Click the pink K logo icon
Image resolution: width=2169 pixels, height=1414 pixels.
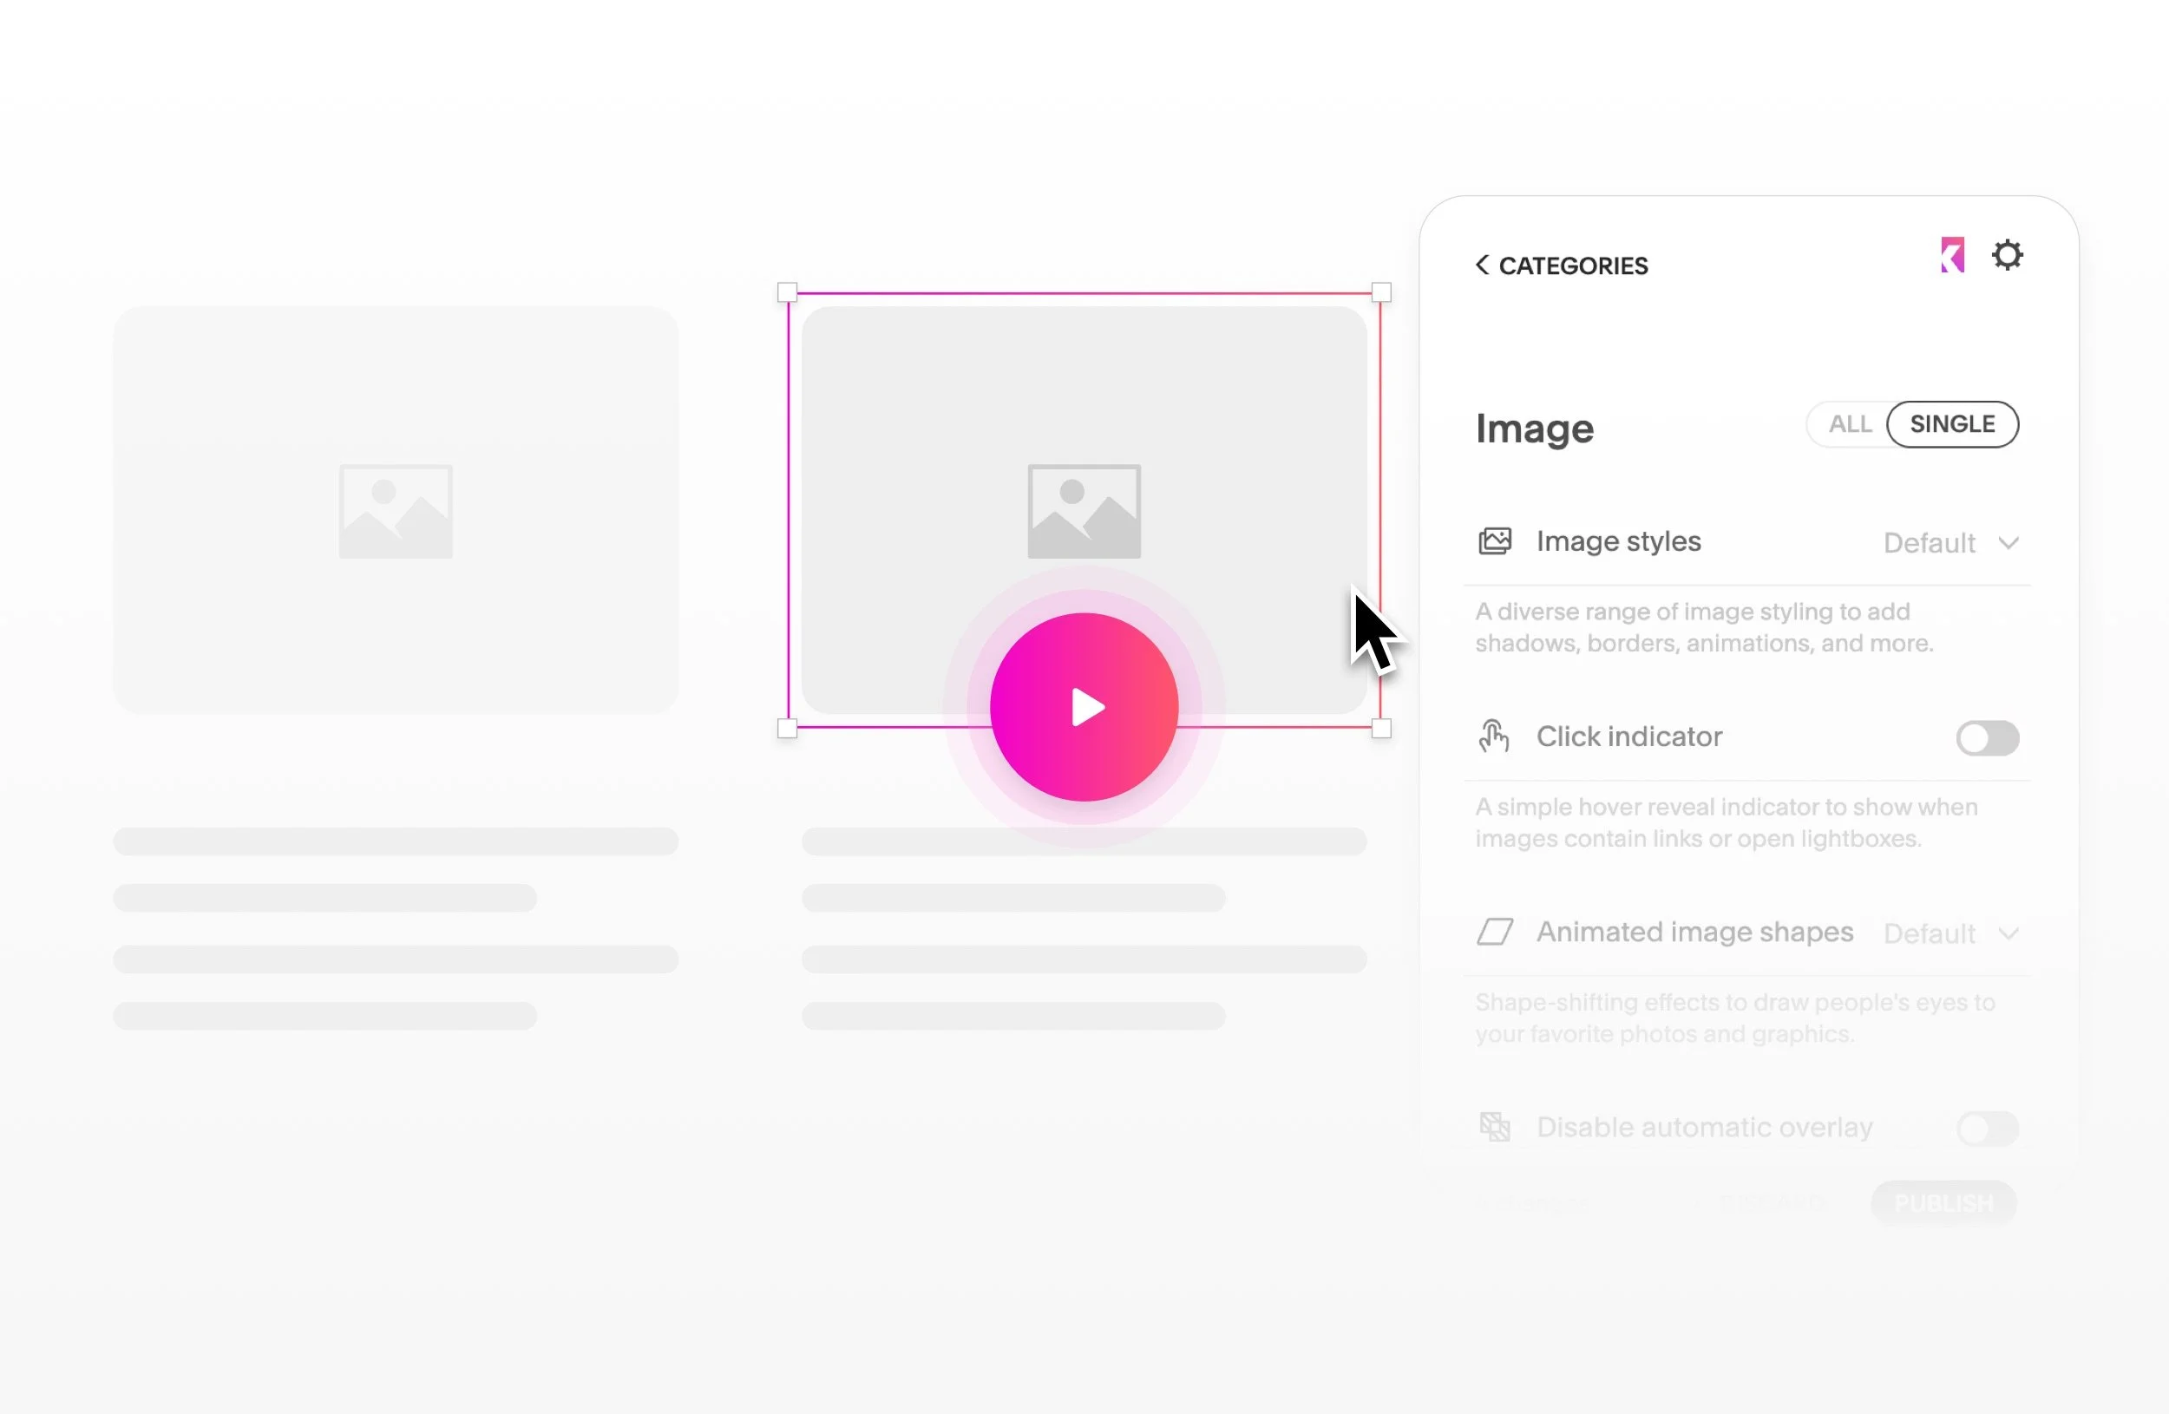click(x=1951, y=255)
